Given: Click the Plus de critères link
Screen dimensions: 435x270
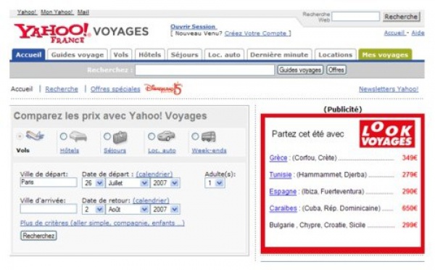Looking at the screenshot, I should click(x=102, y=223).
